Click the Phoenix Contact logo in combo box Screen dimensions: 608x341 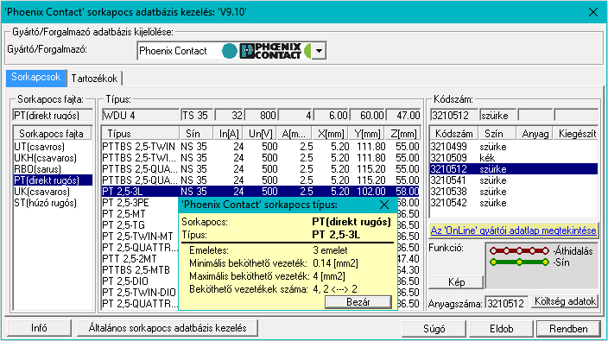pos(270,51)
